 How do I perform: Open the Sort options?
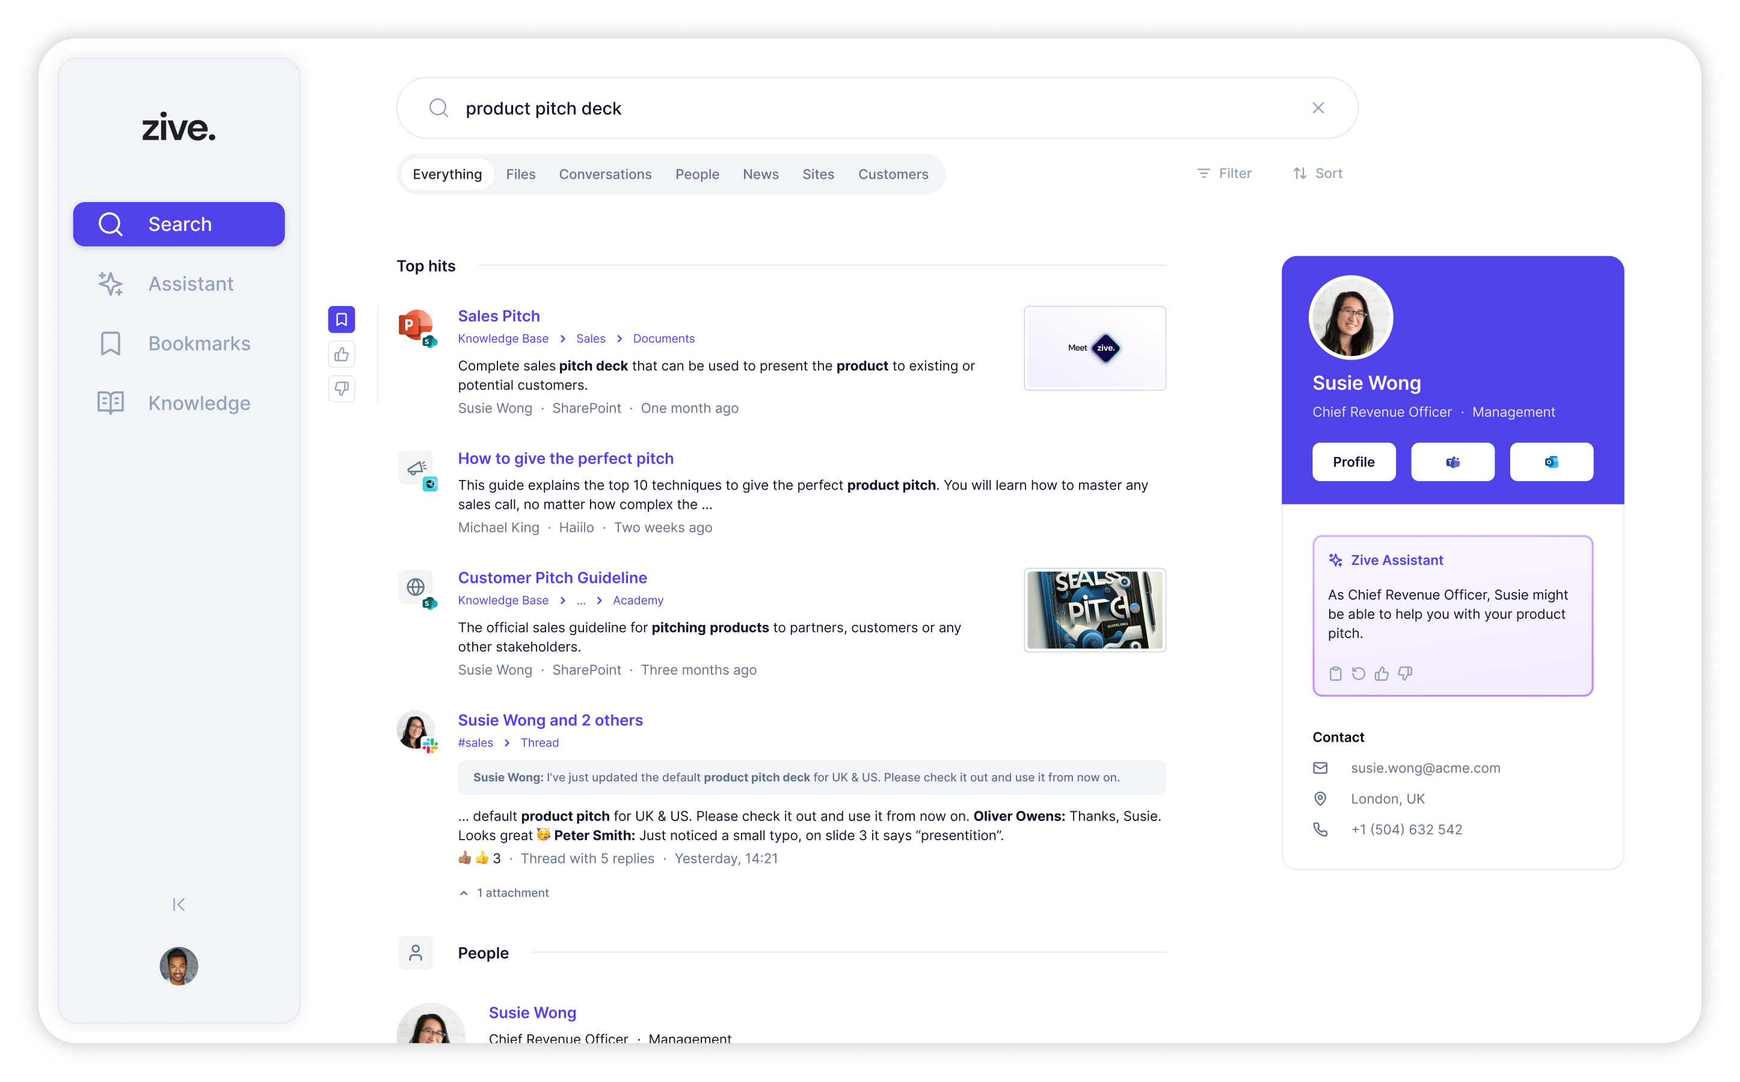1318,173
